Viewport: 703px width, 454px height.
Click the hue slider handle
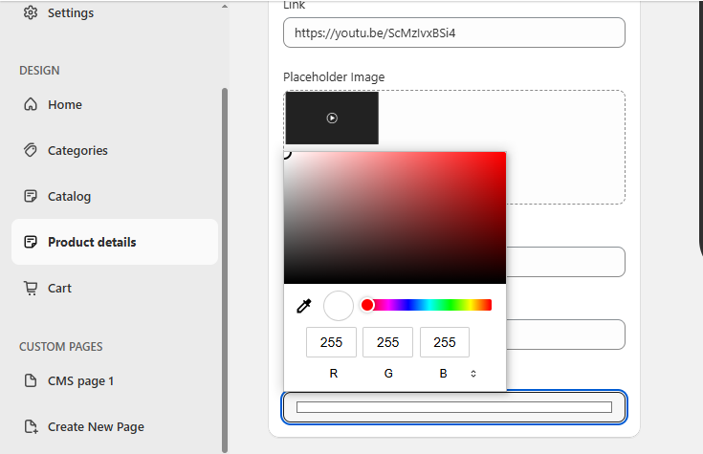pyautogui.click(x=367, y=305)
